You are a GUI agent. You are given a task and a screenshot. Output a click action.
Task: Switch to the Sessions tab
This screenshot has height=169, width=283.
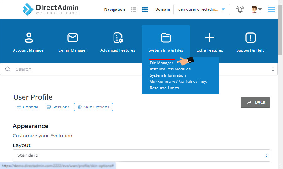pos(58,107)
